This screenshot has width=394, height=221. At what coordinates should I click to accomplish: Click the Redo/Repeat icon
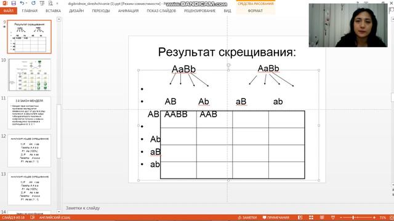coord(33,3)
